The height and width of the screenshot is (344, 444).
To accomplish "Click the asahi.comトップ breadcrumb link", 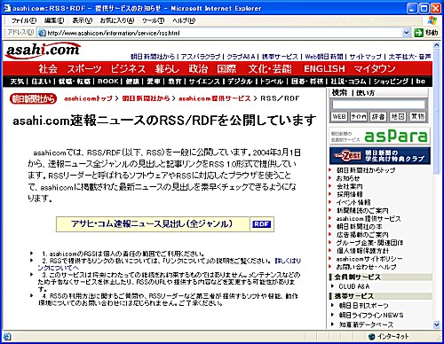I will point(88,98).
